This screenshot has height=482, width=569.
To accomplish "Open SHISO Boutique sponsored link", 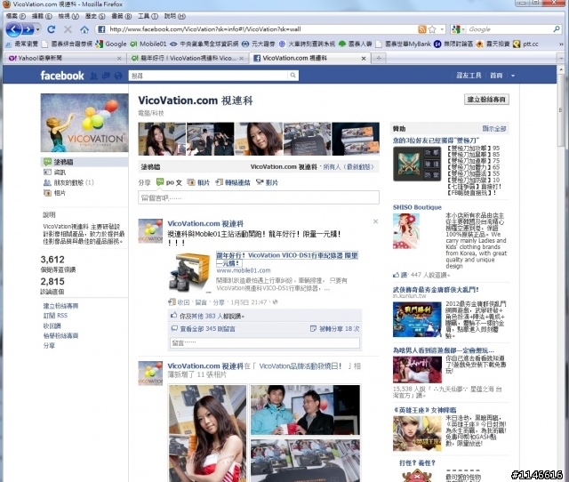I will tap(417, 207).
